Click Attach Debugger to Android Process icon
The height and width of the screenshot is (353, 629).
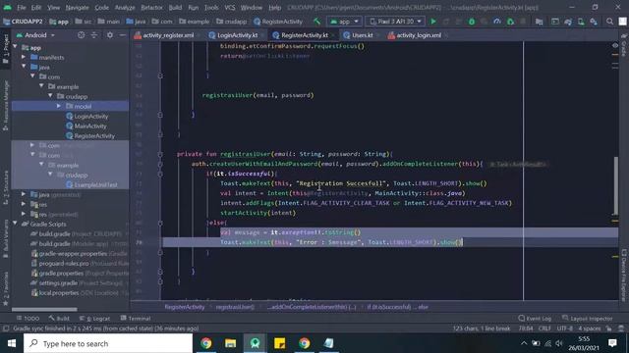(x=510, y=22)
